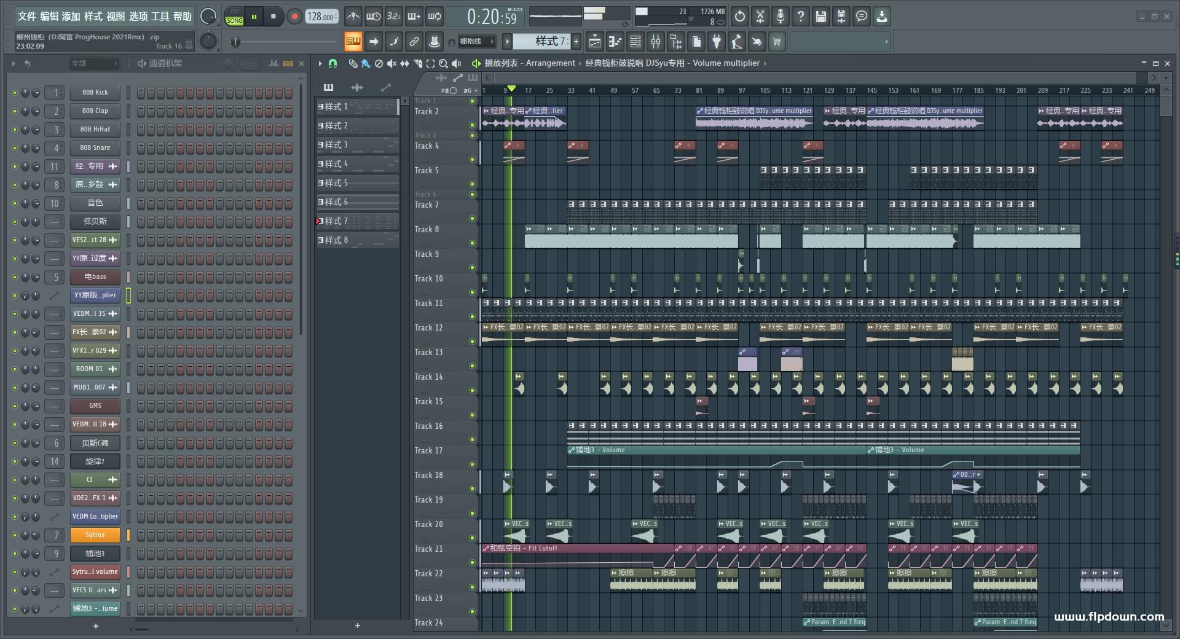Select 样式 3 in the pattern picker
Viewport: 1180px width, 639px height.
coord(357,145)
